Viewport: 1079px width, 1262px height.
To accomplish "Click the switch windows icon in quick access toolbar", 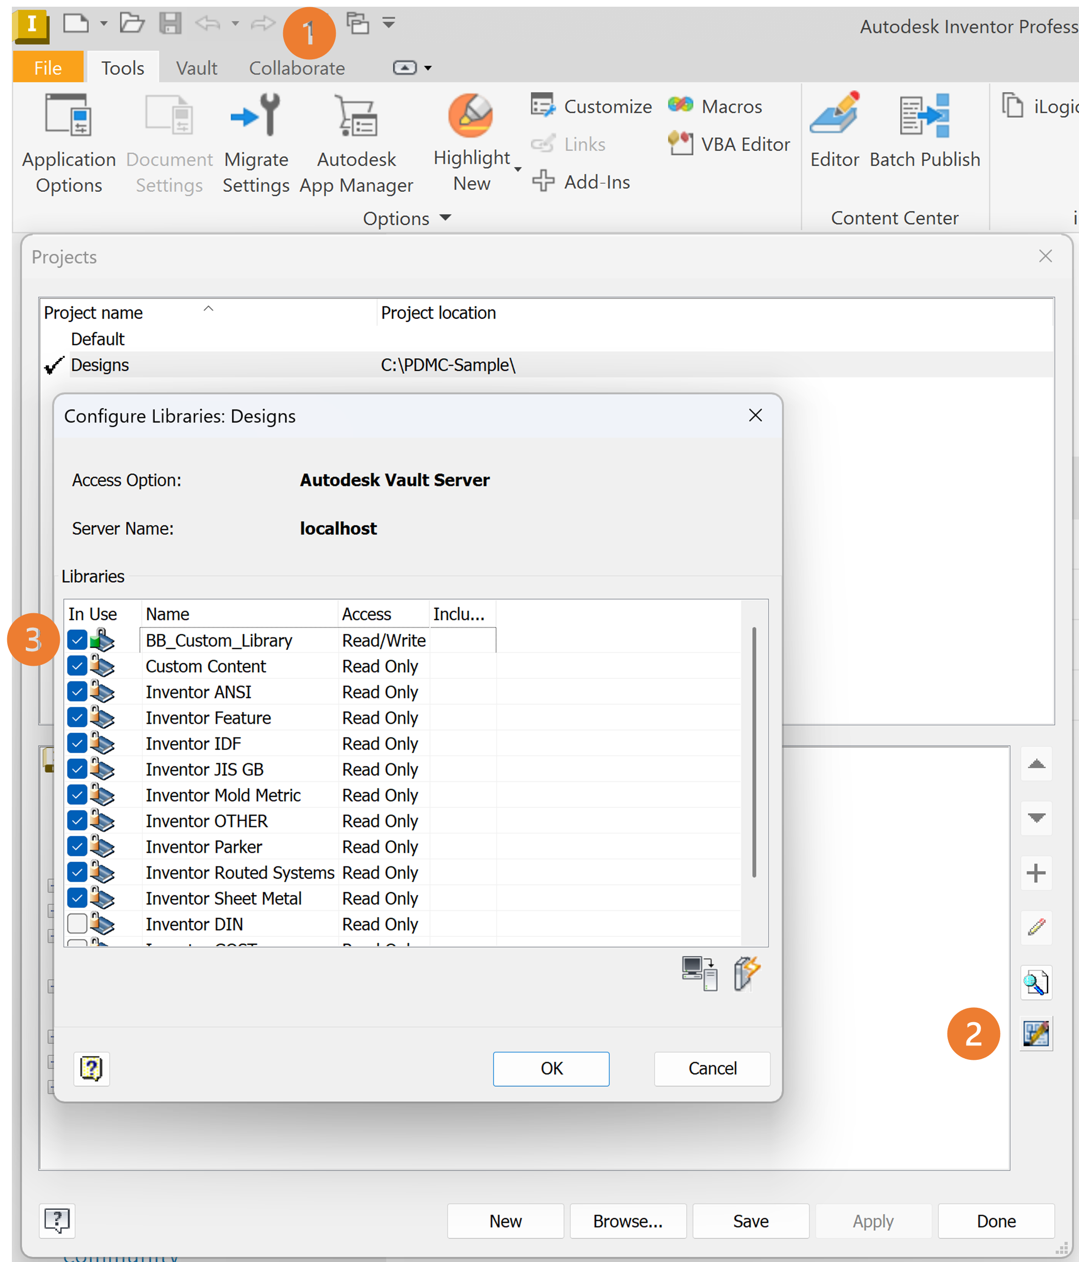I will (357, 23).
